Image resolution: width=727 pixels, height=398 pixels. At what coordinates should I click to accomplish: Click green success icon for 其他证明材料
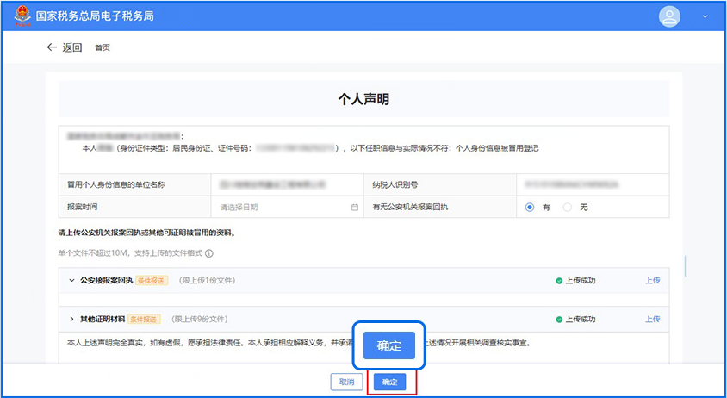[559, 320]
